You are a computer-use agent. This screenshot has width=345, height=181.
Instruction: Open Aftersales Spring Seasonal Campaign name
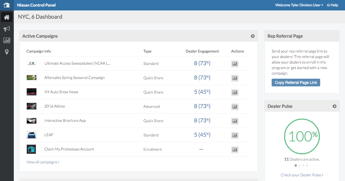pos(75,78)
